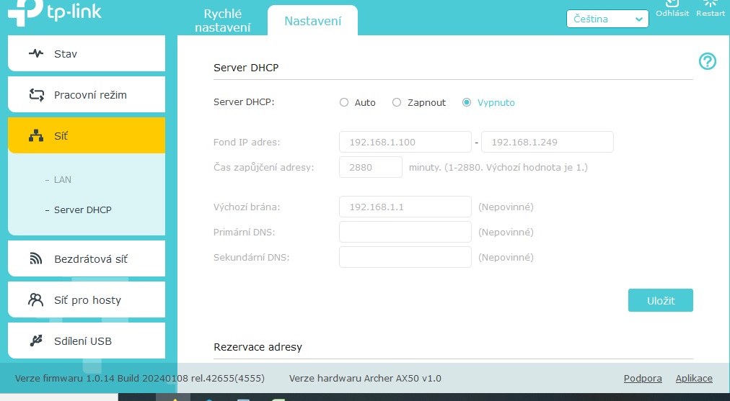
Task: Open LAN submenu item
Action: click(x=63, y=180)
